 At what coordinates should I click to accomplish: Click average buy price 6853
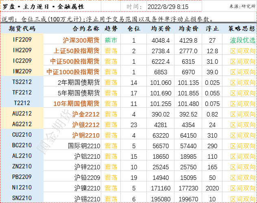pyautogui.click(x=161, y=72)
